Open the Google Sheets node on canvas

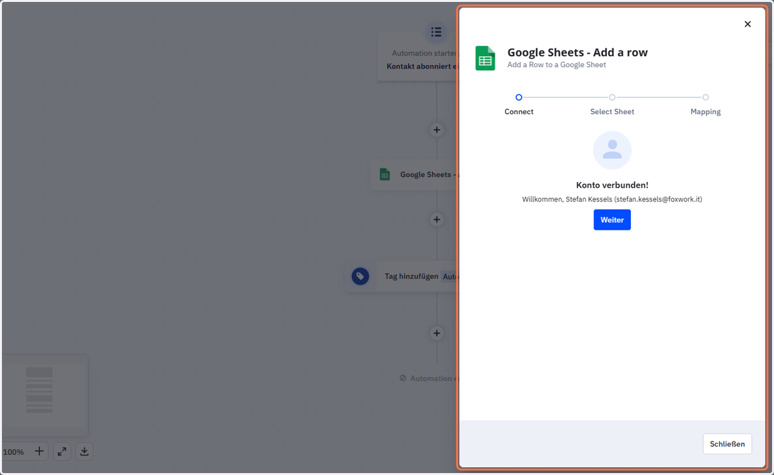413,174
